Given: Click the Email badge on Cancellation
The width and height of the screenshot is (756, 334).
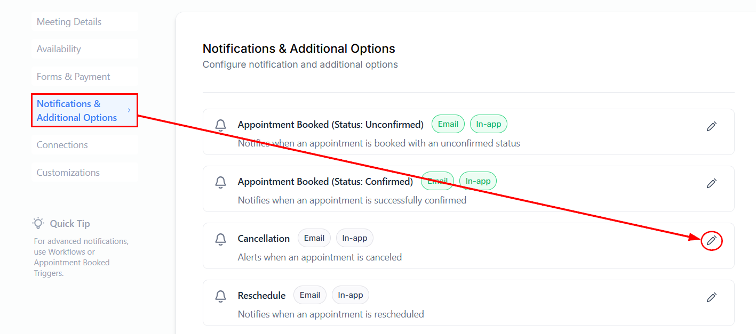Looking at the screenshot, I should pos(314,238).
